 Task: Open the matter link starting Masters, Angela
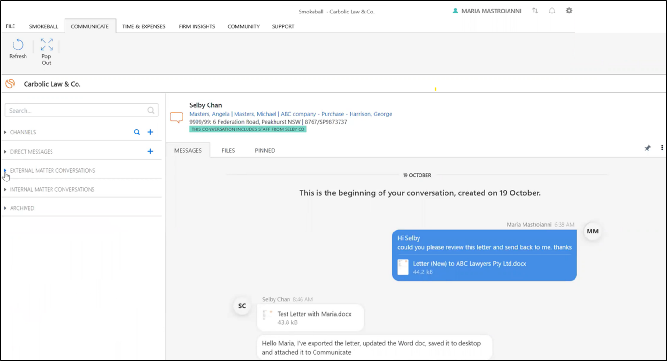(291, 114)
